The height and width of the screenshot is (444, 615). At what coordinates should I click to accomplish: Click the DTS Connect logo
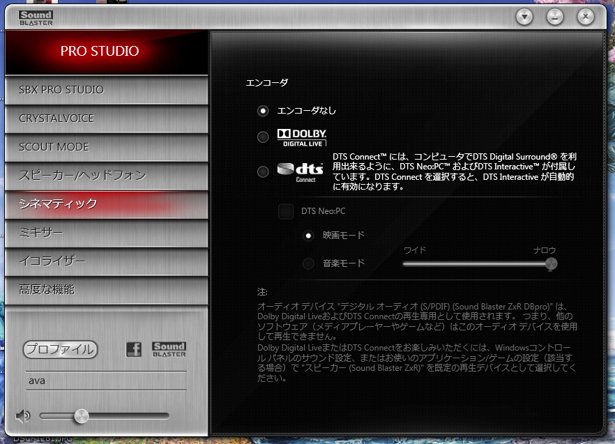[x=300, y=172]
